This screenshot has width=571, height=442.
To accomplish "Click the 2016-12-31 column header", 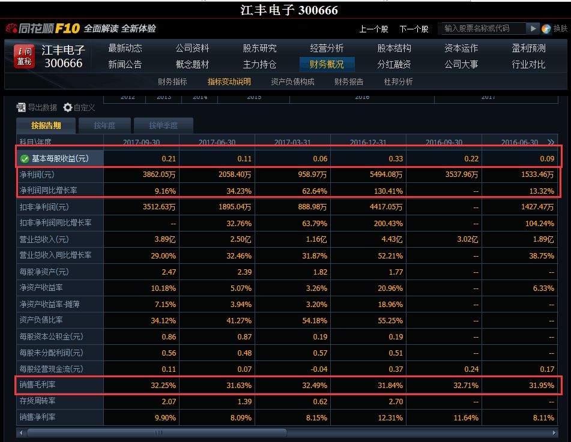I will coord(368,142).
